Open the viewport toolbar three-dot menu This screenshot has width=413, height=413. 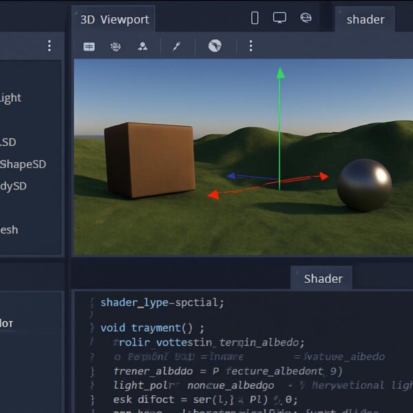click(251, 46)
